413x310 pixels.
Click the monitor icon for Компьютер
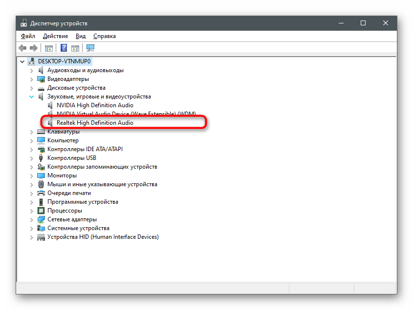tap(41, 140)
